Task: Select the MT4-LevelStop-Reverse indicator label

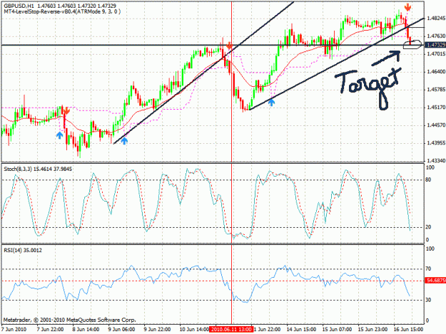Action: click(x=62, y=11)
